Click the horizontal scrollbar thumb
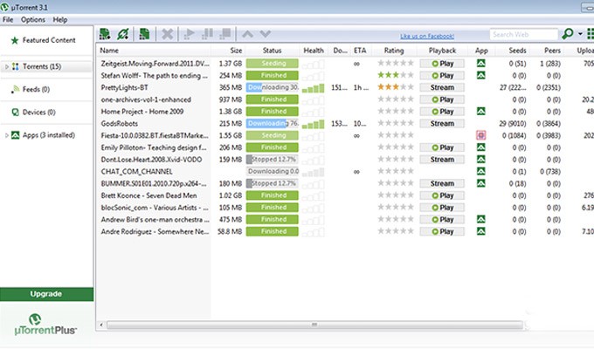The image size is (594, 349). click(314, 325)
